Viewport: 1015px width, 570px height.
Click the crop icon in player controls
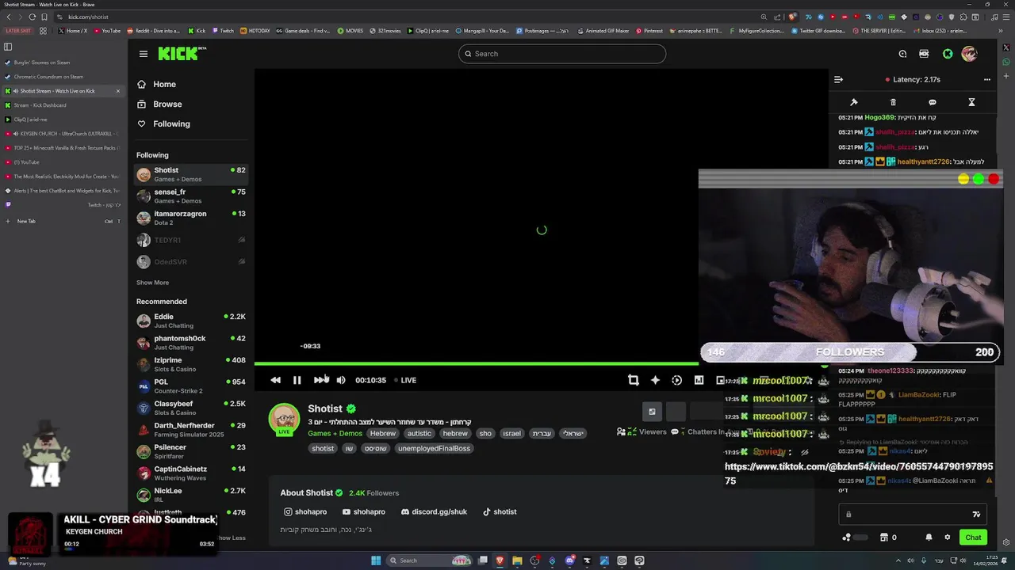(x=633, y=380)
